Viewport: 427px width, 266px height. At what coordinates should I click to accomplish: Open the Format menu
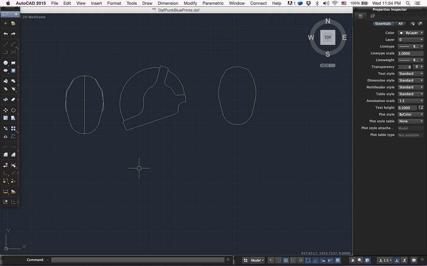(114, 3)
